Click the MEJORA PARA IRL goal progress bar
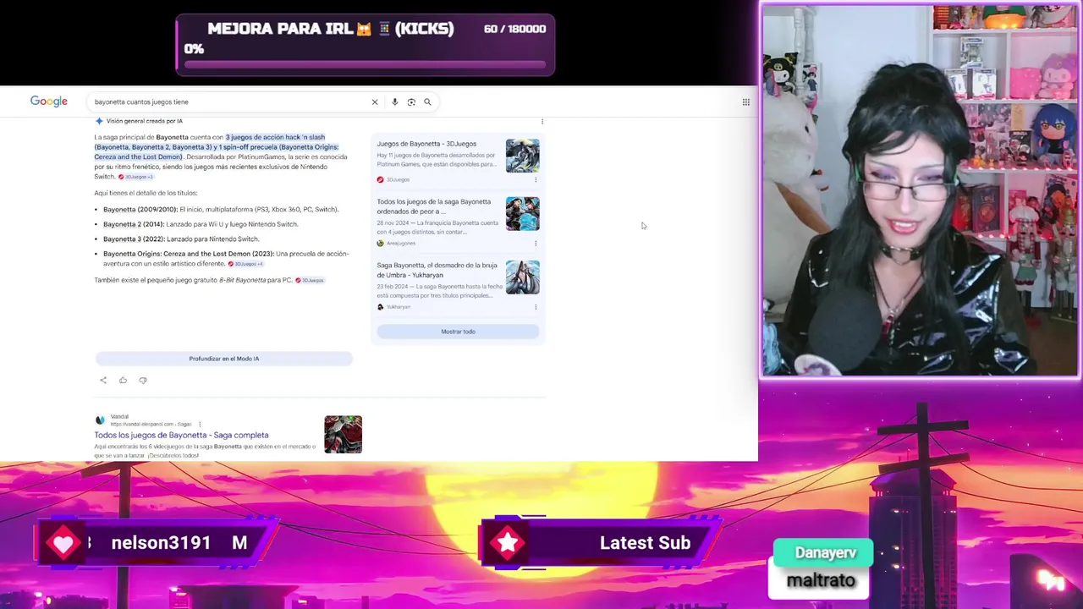The image size is (1083, 609). [x=365, y=64]
